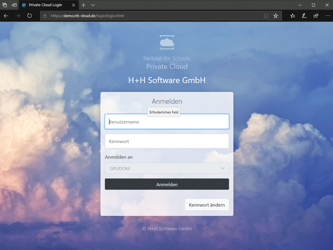Click the H+H Software GmbH heading

click(167, 80)
